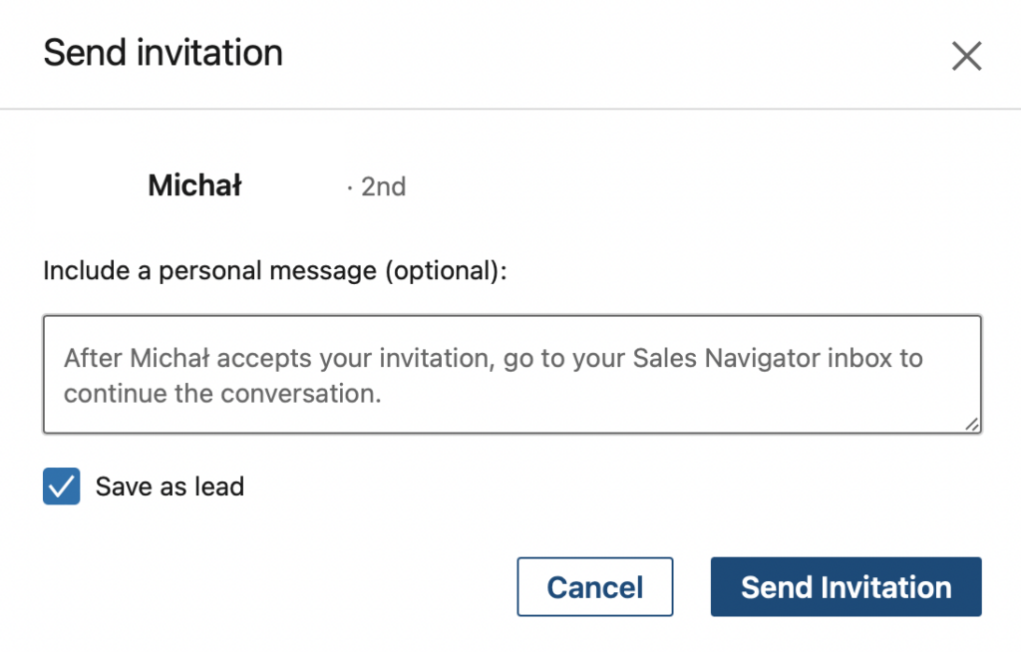Click the word Send on the blue button
1021x652 pixels.
pyautogui.click(x=776, y=587)
